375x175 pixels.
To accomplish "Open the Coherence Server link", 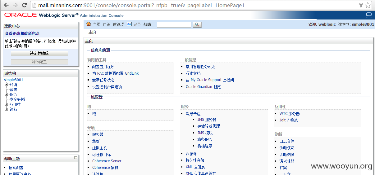I will pyautogui.click(x=107, y=161).
